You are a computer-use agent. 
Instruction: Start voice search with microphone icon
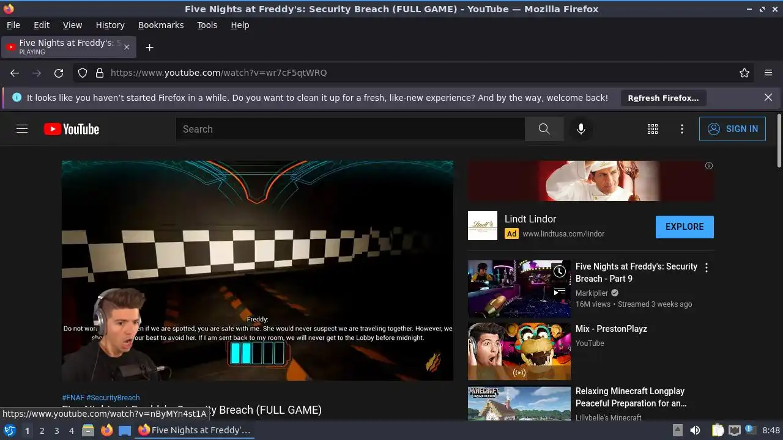(x=581, y=129)
